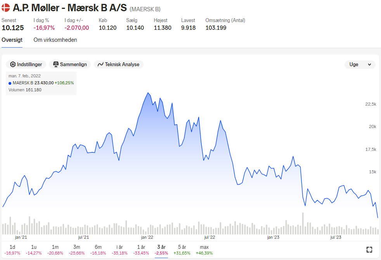Click the blue MAERSK B series dot in tooltip
381x260 pixels.
tap(10, 83)
